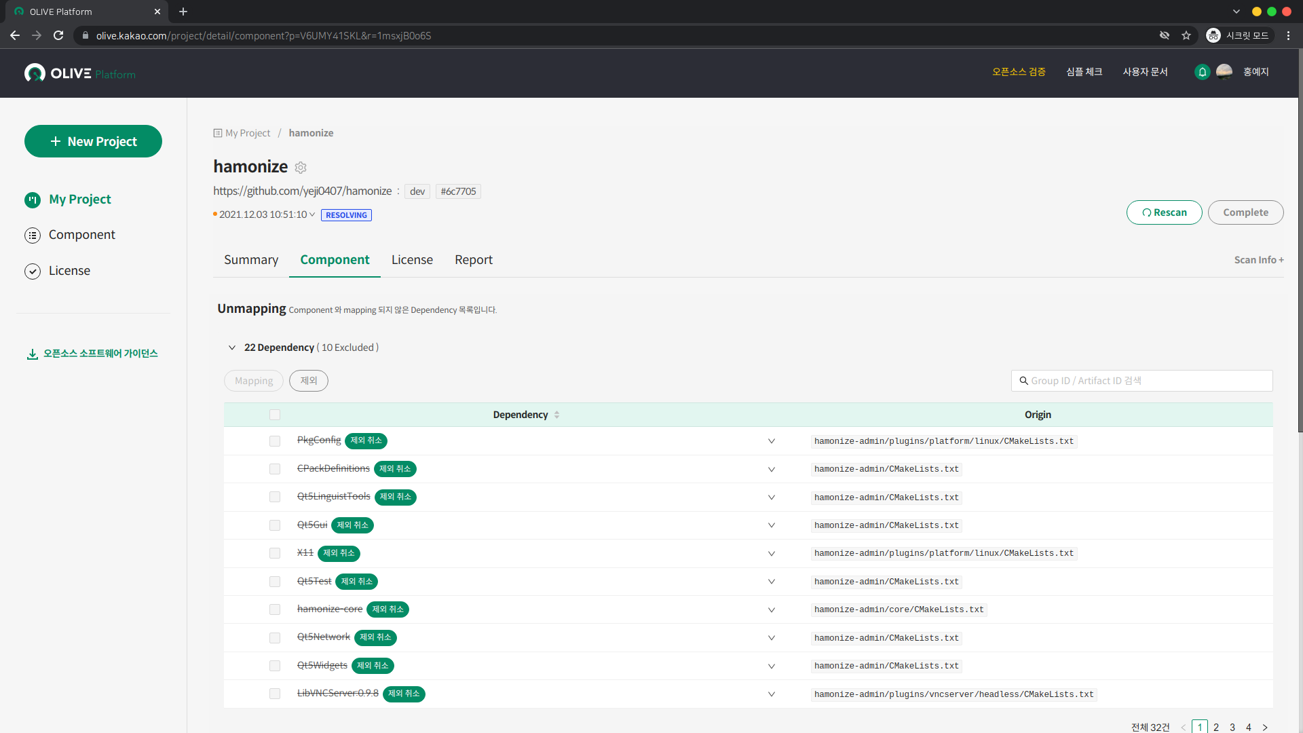Tick the Qt5Gui row checkbox
This screenshot has height=733, width=1303.
[x=275, y=525]
